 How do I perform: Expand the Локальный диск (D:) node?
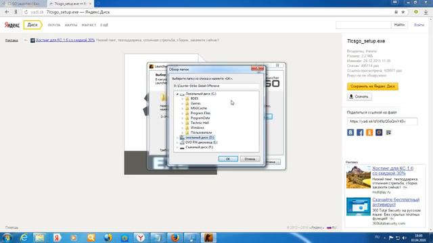click(x=177, y=138)
